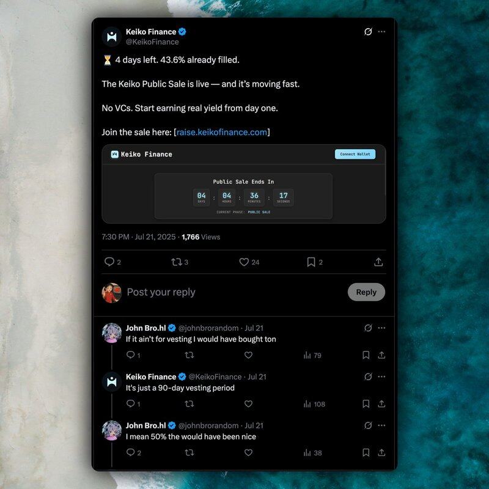Click the Grok icon on the main post
This screenshot has height=489, width=489.
click(368, 32)
